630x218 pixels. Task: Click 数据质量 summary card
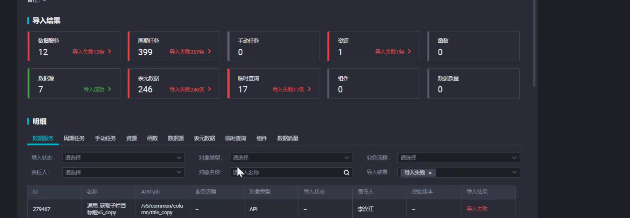click(473, 83)
